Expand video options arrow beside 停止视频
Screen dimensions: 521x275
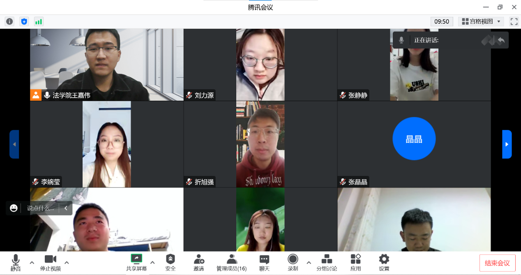pos(67,262)
